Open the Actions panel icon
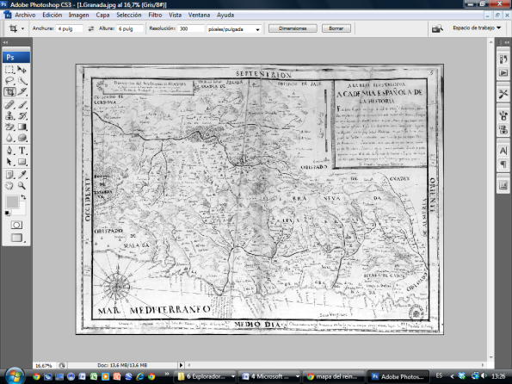 503,72
